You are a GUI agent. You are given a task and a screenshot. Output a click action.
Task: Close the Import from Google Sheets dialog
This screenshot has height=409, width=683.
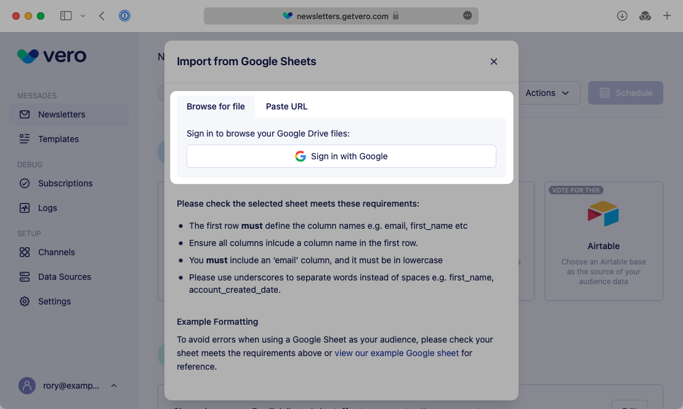coord(493,62)
